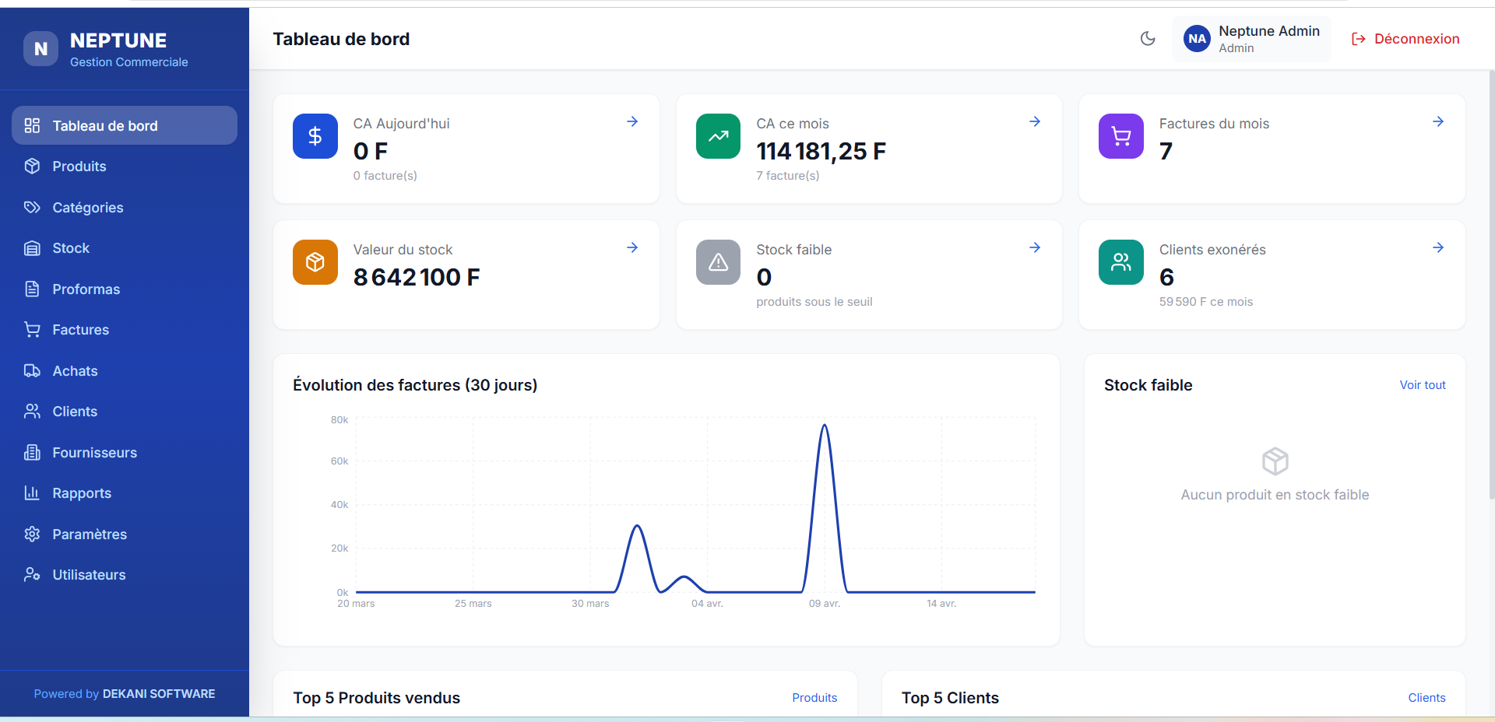Screen dimensions: 1495x722
Task: Toggle dark mode with the moon icon
Action: (x=1148, y=39)
